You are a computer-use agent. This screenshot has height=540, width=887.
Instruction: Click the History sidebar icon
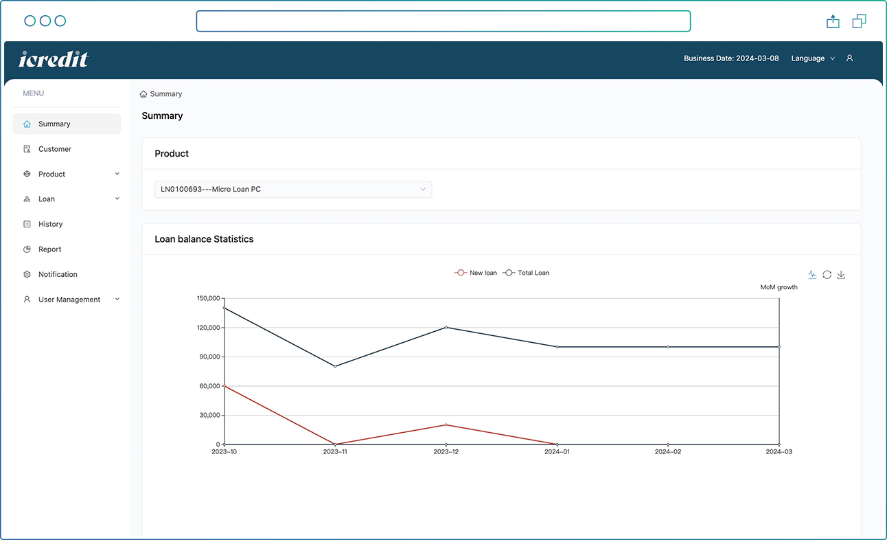[27, 225]
